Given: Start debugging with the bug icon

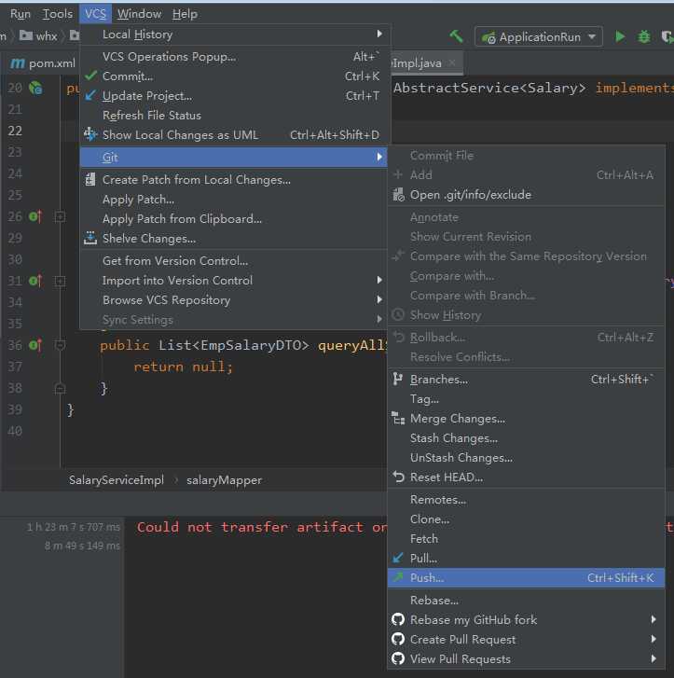Looking at the screenshot, I should (644, 36).
